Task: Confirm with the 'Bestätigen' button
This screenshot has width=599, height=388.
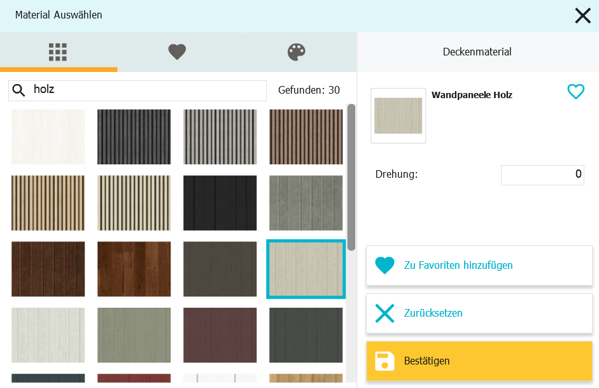Action: coord(479,361)
